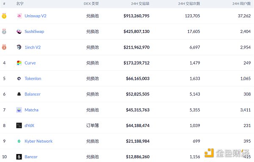The width and height of the screenshot is (254, 162).
Task: Sort by 24H 交易次数 column header
Action: pyautogui.click(x=189, y=3)
